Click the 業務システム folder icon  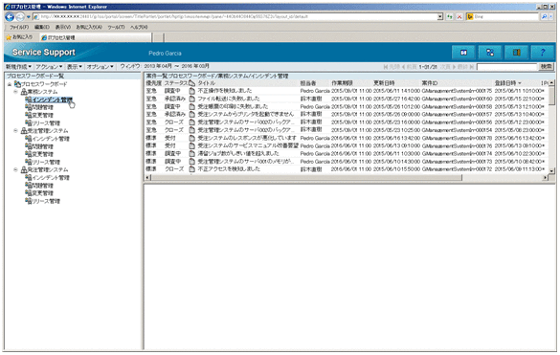[24, 92]
